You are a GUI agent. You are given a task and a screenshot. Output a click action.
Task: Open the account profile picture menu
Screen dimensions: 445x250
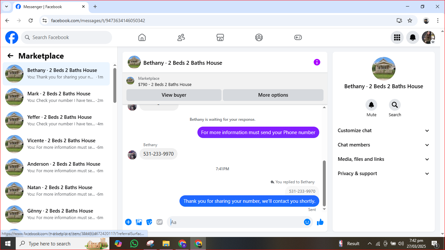(428, 37)
